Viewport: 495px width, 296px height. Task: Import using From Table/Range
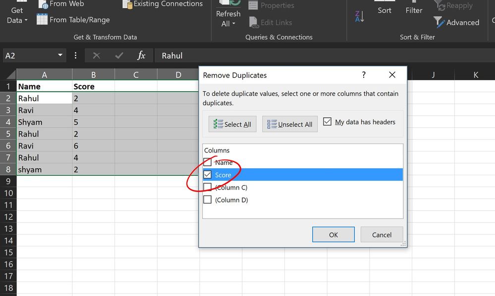coord(73,19)
